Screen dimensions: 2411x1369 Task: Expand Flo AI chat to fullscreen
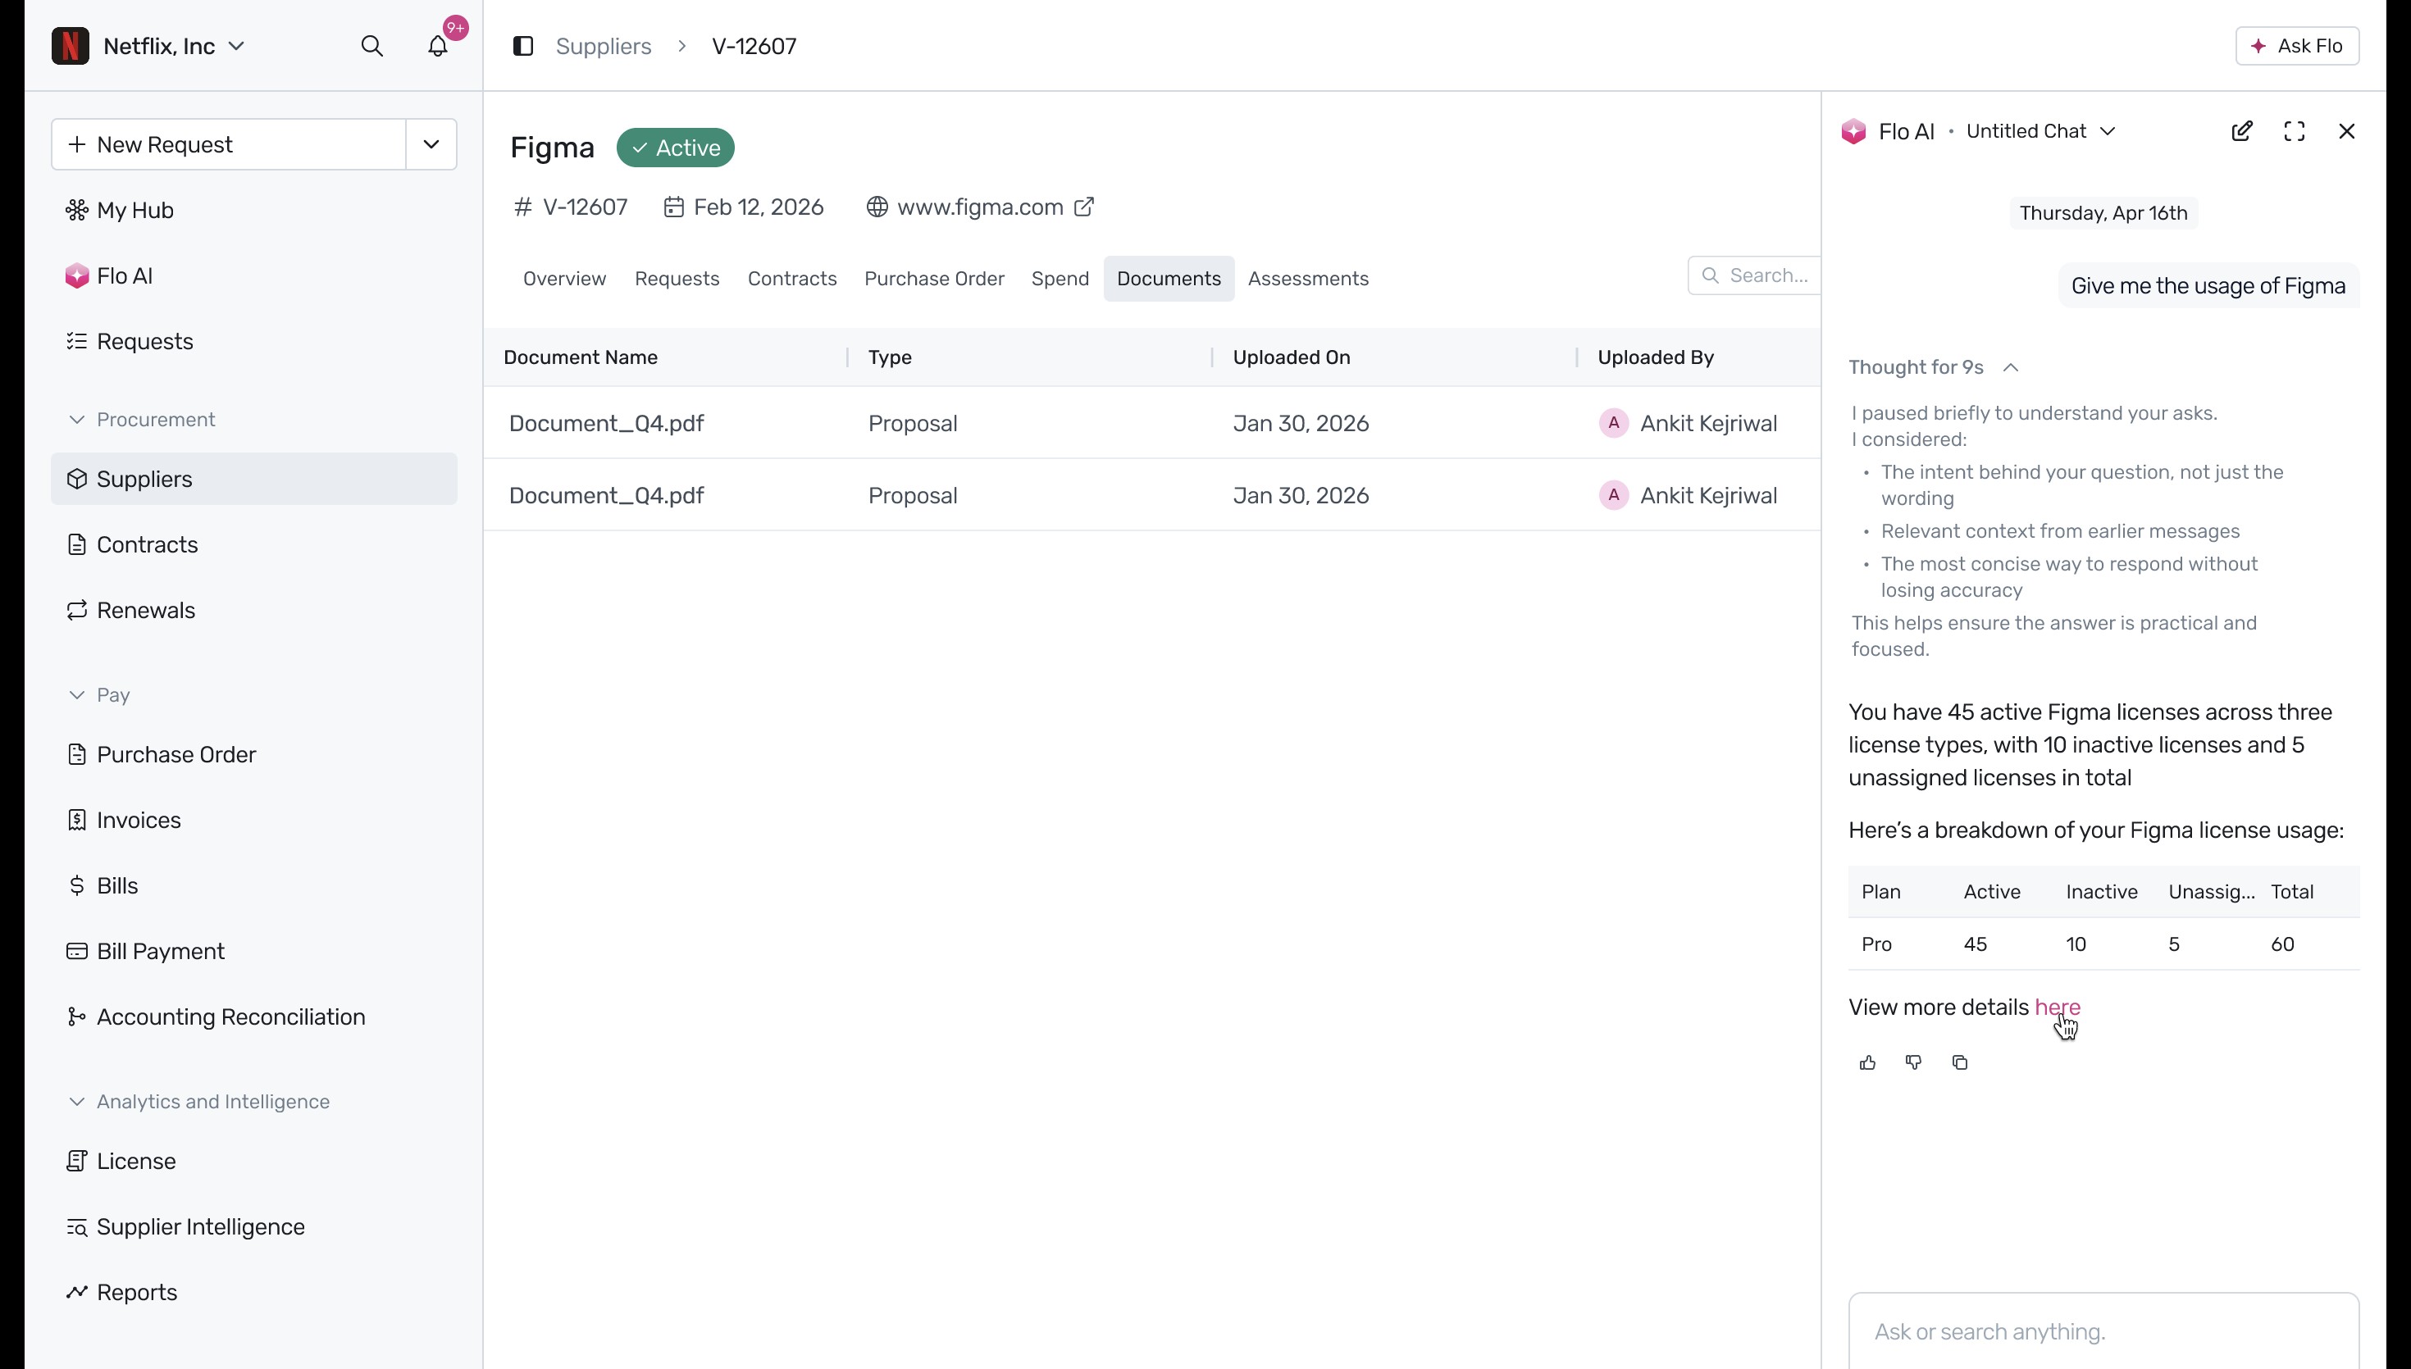coord(2295,132)
